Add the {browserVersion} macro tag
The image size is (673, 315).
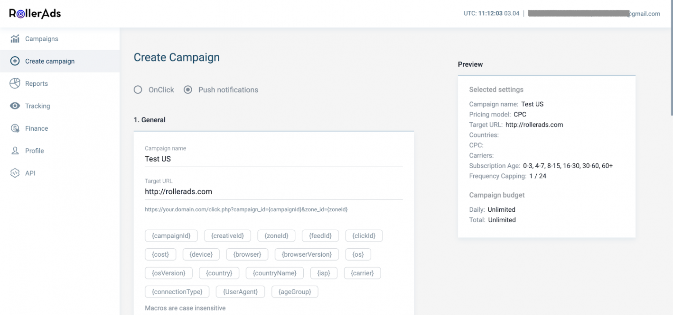click(x=307, y=254)
